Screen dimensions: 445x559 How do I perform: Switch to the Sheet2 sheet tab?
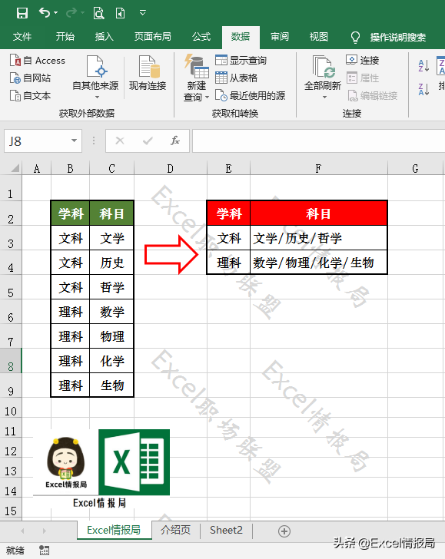226,530
